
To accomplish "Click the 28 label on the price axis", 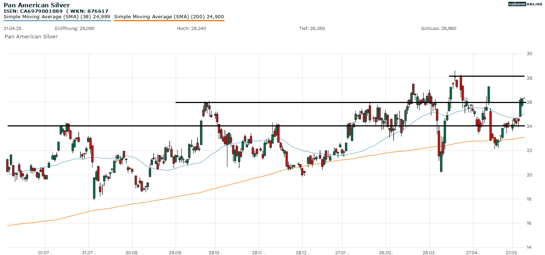I will (x=529, y=78).
